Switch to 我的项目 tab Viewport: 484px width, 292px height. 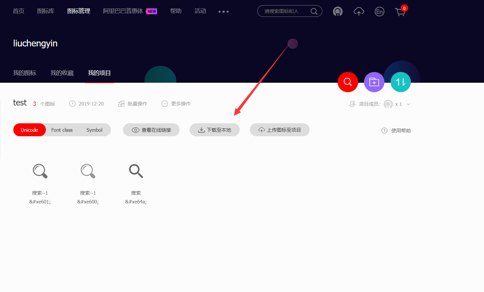point(99,73)
